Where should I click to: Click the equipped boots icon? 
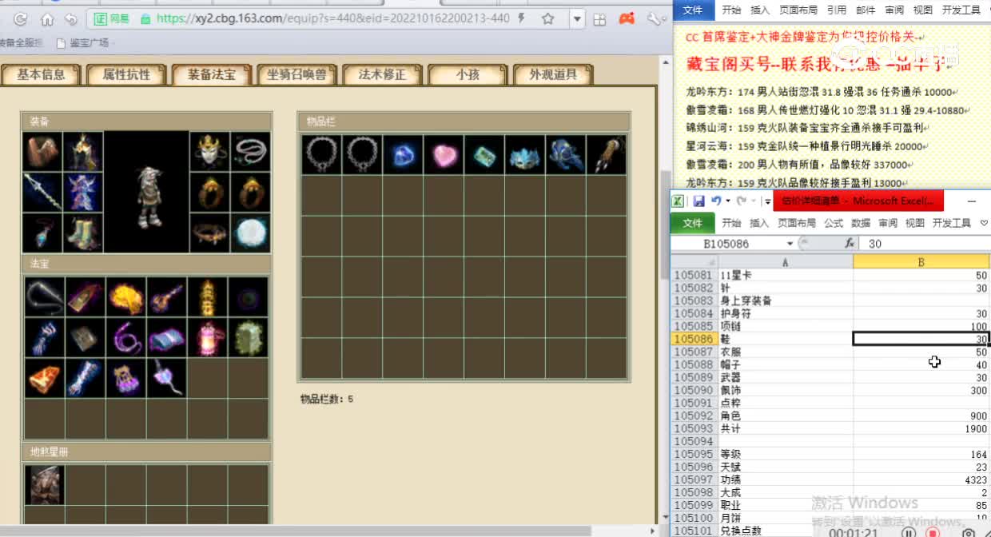tap(83, 233)
